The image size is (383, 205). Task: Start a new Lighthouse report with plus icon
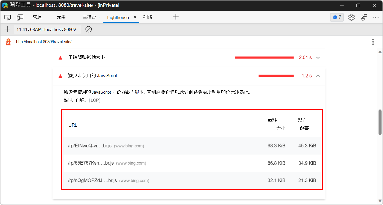(7, 29)
